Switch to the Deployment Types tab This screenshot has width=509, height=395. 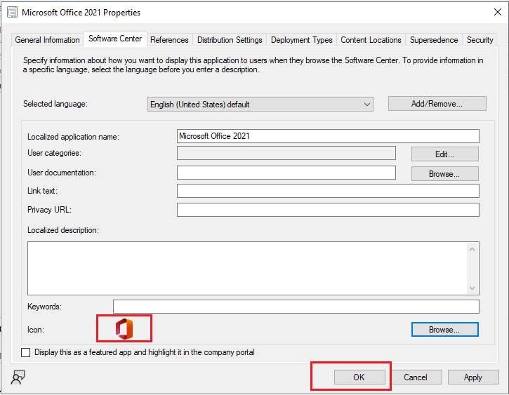tap(302, 40)
